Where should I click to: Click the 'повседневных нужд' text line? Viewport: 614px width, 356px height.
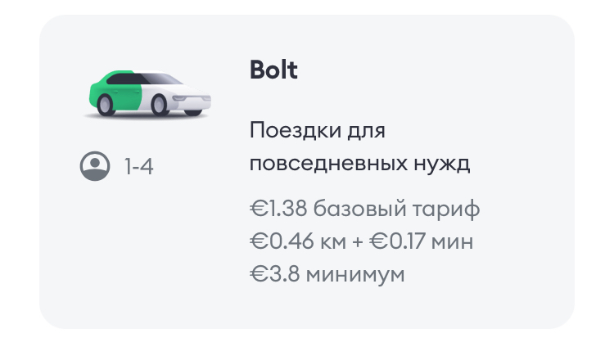[x=360, y=163]
